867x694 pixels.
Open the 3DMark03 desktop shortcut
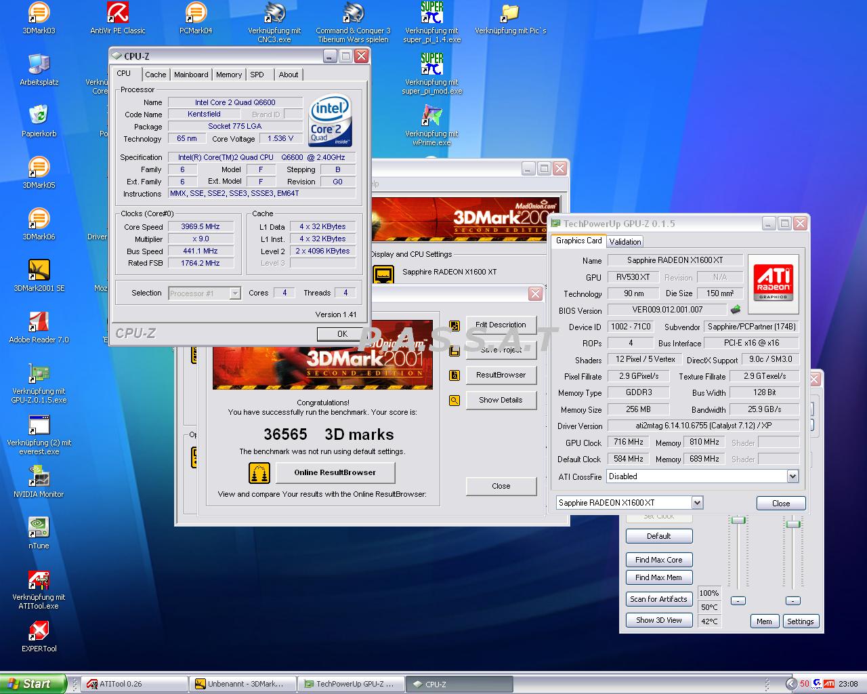[39, 18]
